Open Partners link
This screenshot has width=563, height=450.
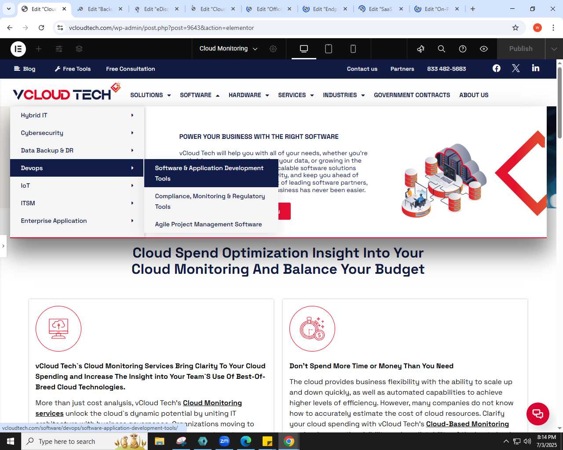pos(402,69)
